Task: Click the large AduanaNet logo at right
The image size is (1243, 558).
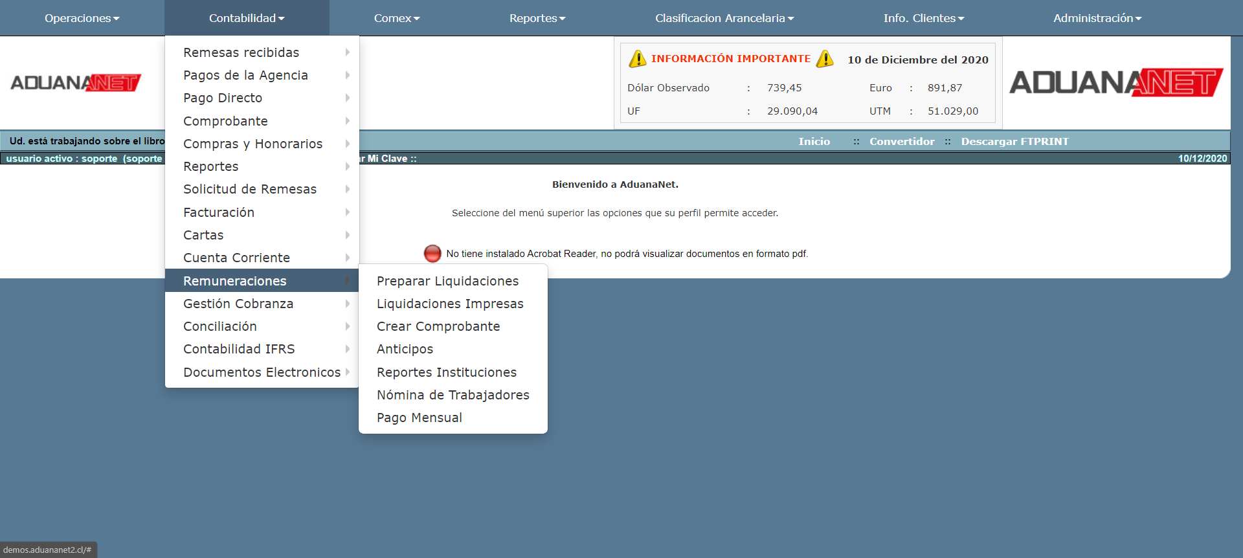Action: click(1115, 83)
